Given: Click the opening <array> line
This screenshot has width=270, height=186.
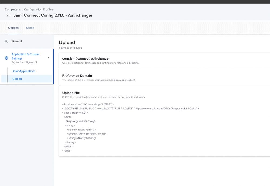Looking at the screenshot, I should 70,125.
